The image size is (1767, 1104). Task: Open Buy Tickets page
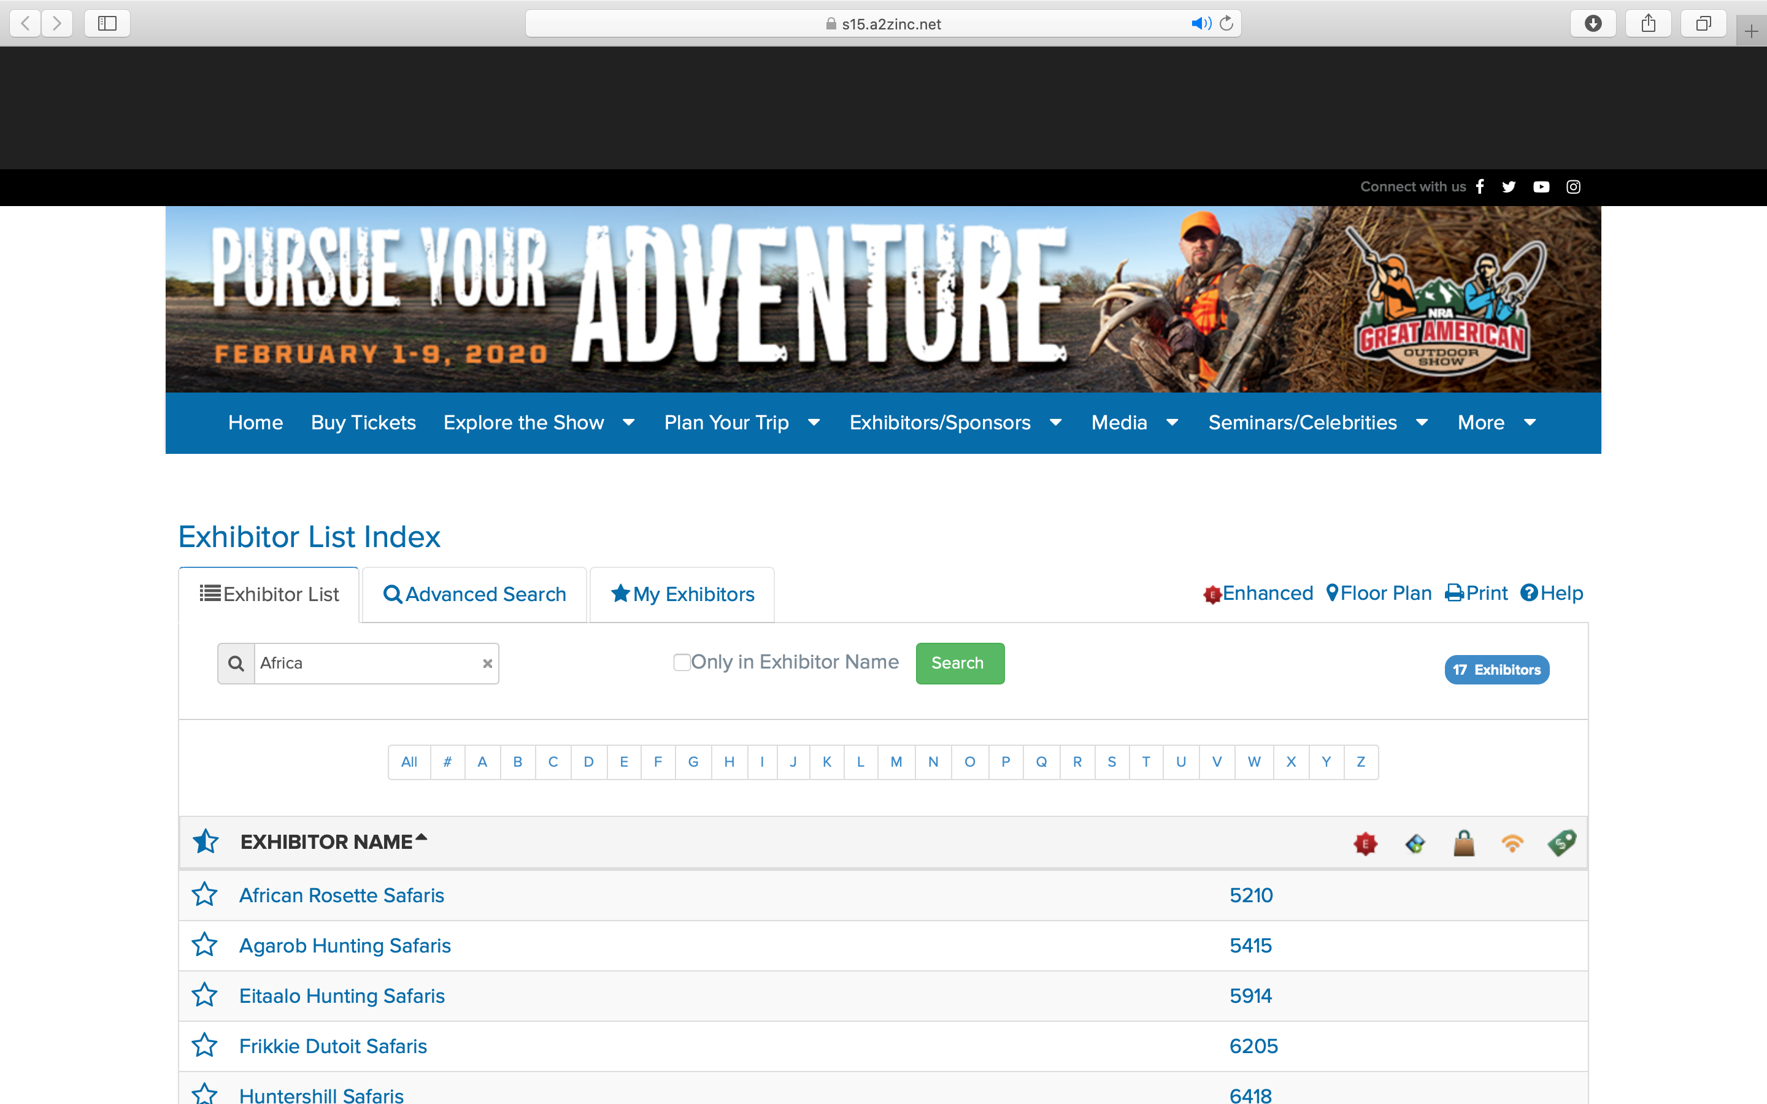[x=363, y=423]
